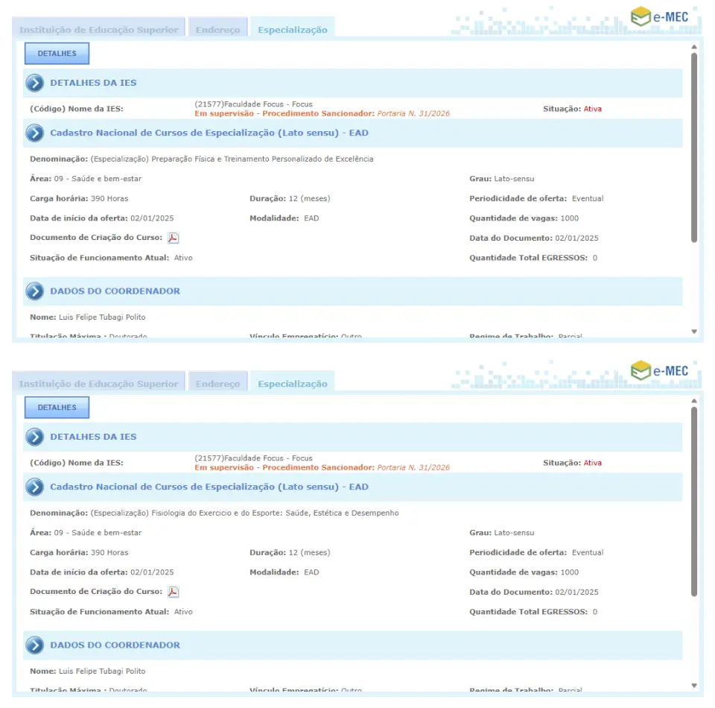
Task: Click the scroll-down arrow of the lower panel scrollbar
Action: (x=694, y=686)
